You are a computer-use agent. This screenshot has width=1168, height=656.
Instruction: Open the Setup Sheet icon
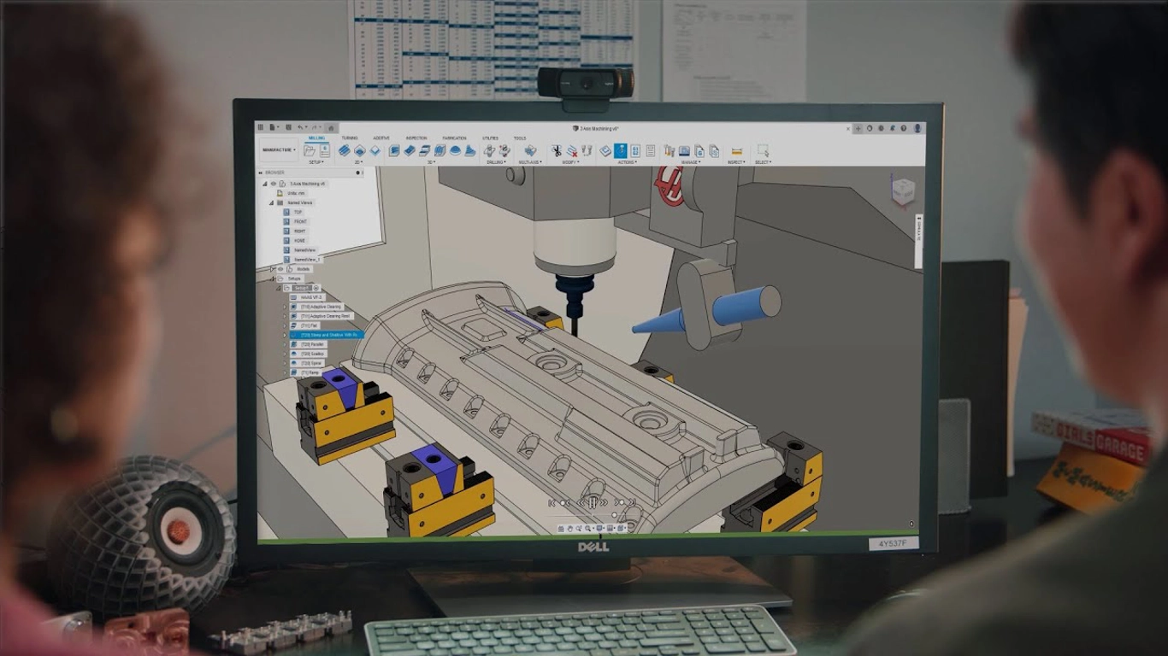(x=650, y=150)
